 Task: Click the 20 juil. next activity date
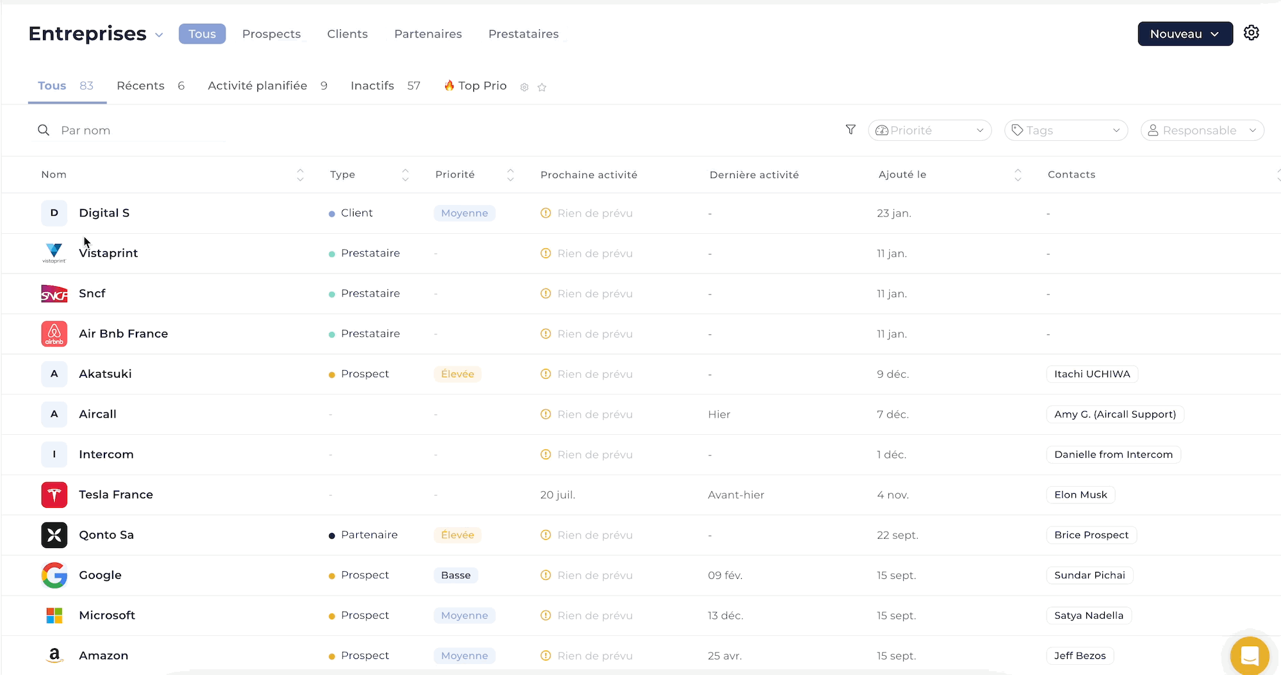pos(558,494)
